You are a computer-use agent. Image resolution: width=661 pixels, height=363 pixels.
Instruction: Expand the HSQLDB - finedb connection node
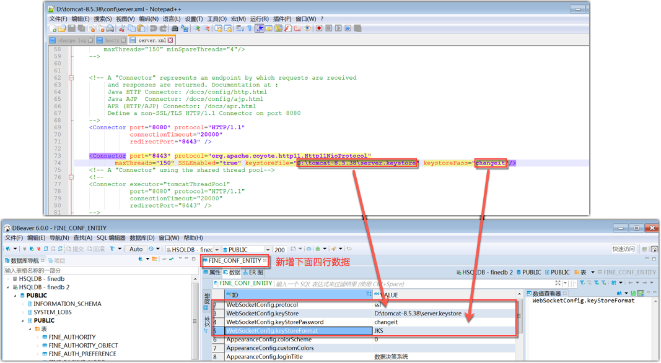tap(7, 279)
